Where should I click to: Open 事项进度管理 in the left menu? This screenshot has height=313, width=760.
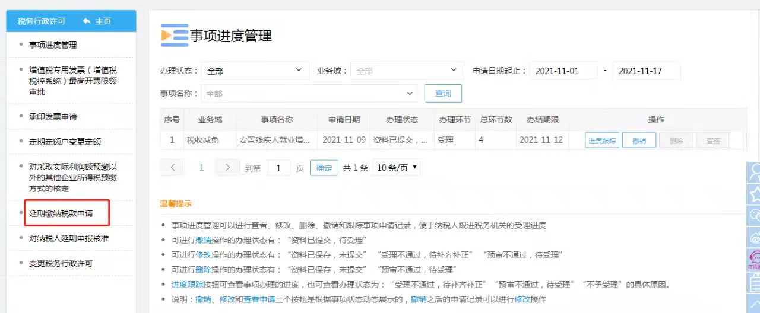[x=53, y=45]
